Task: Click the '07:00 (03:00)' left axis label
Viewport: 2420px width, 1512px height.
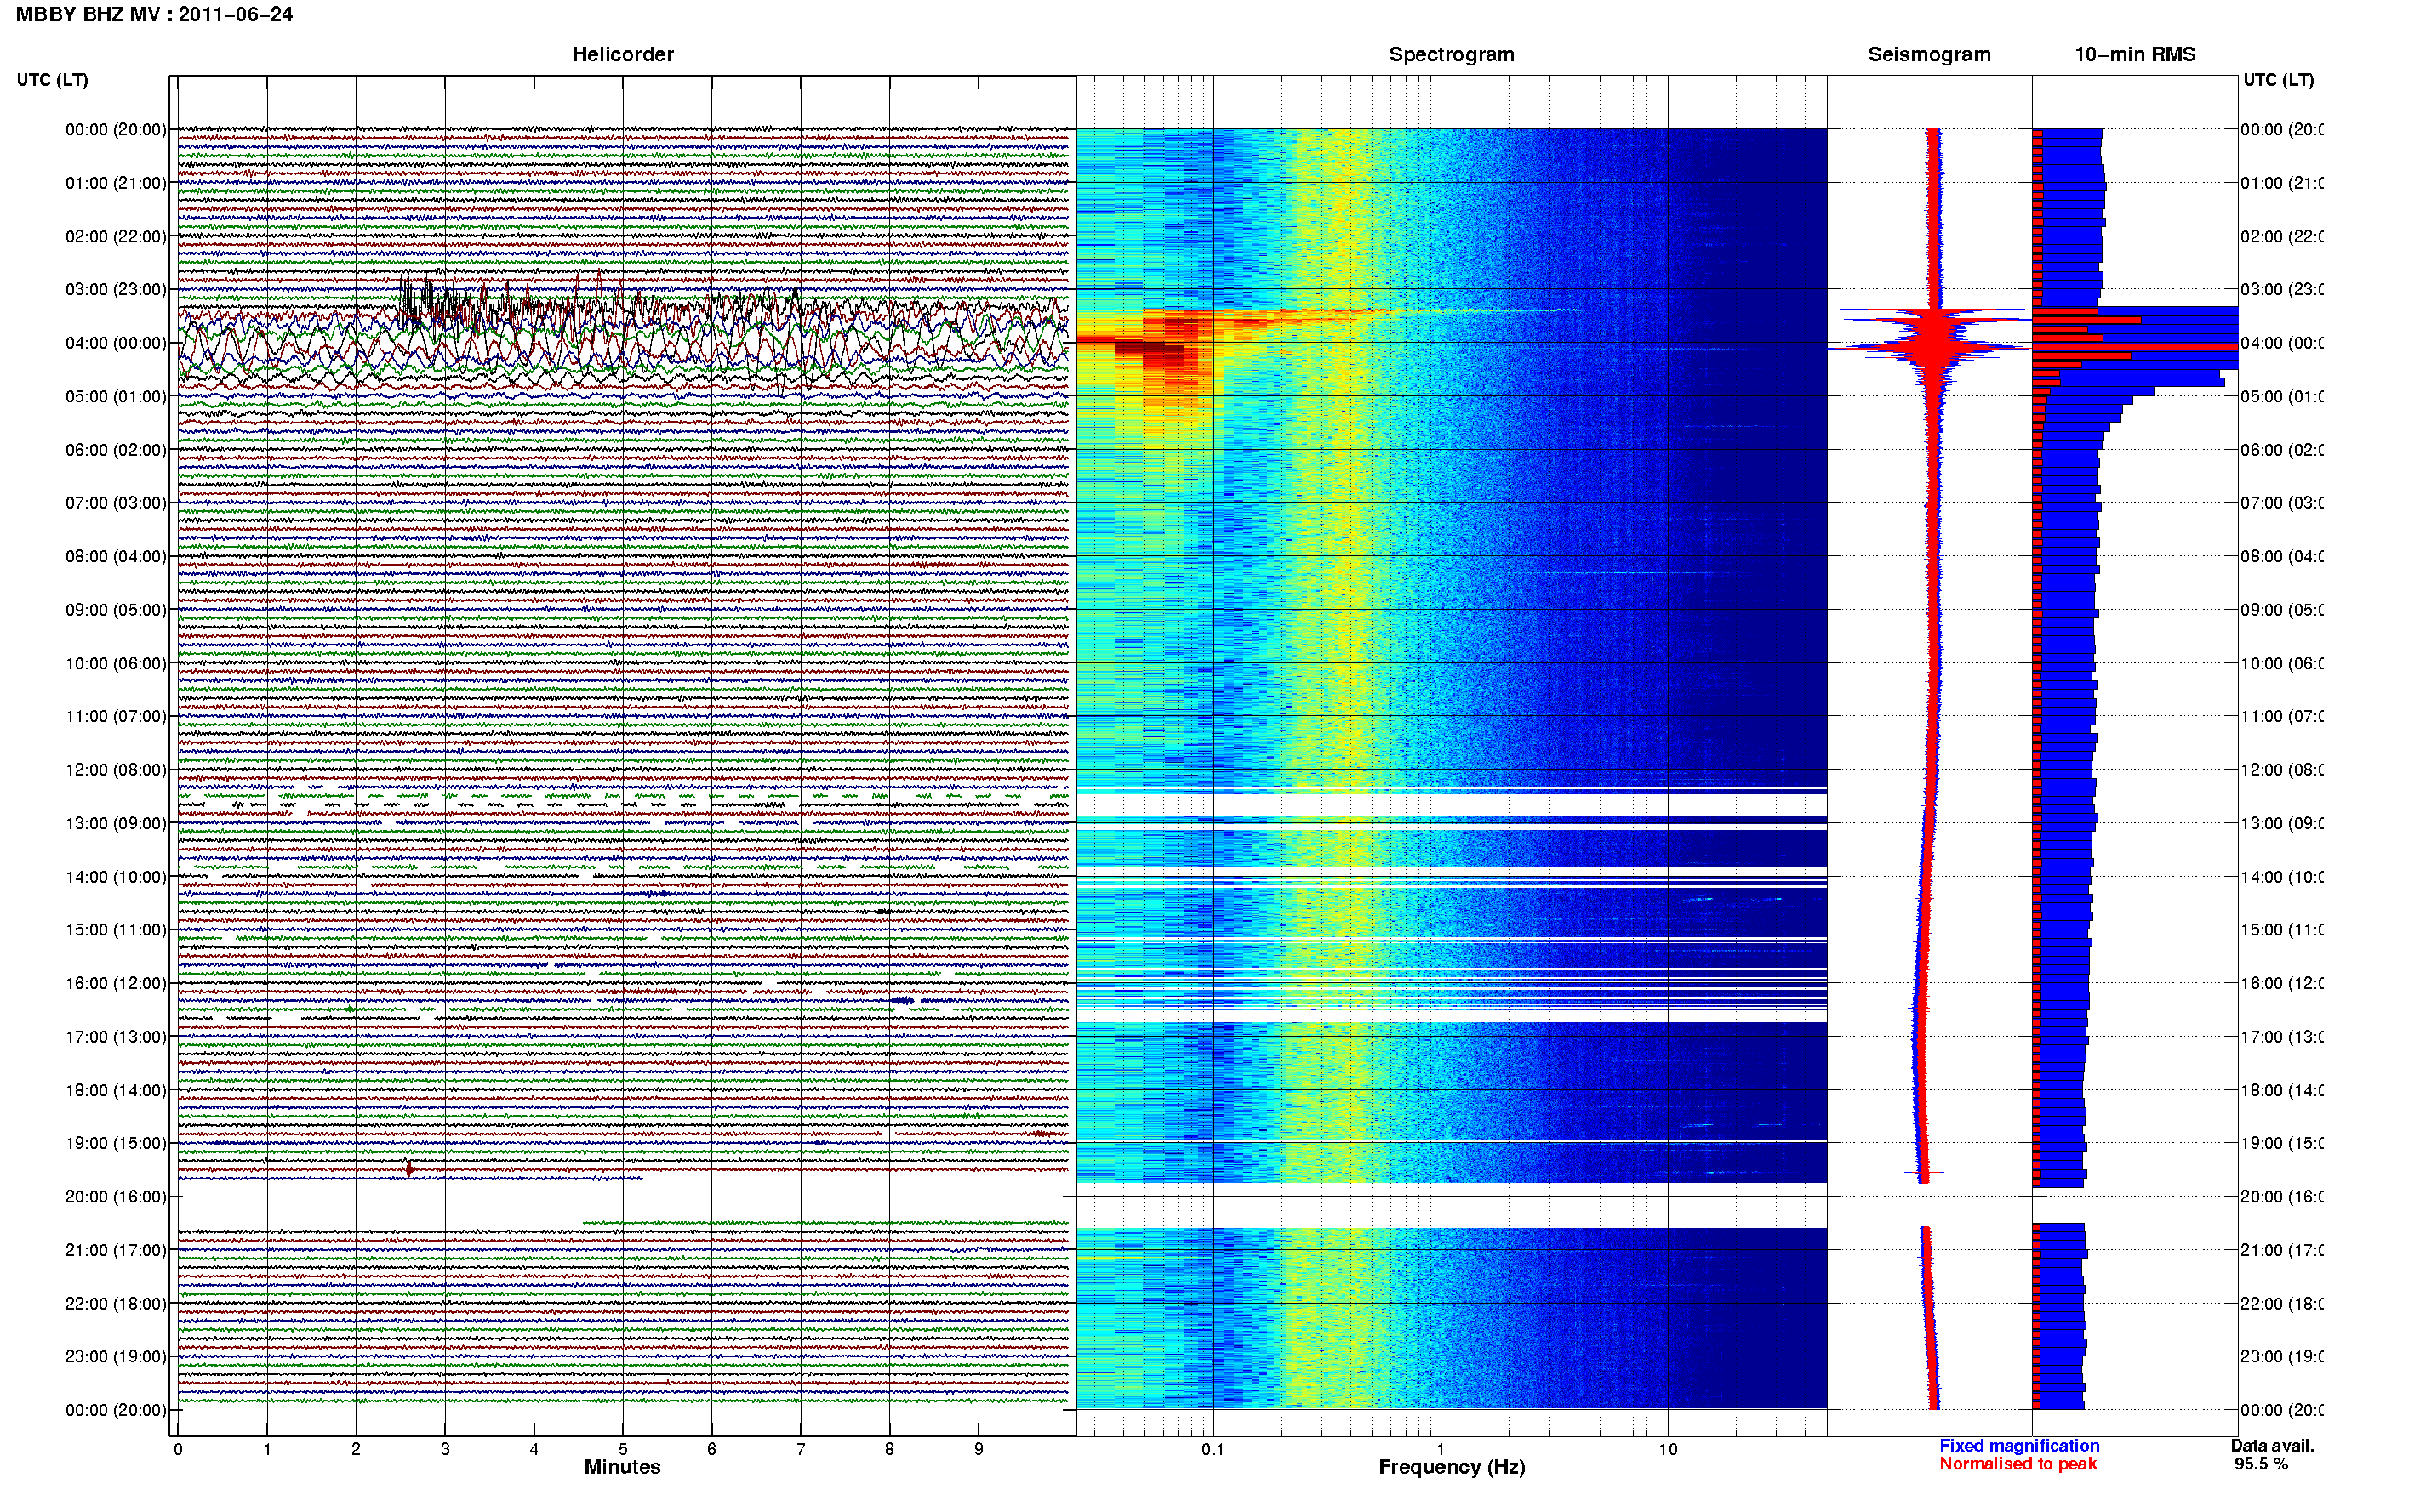Action: 116,502
